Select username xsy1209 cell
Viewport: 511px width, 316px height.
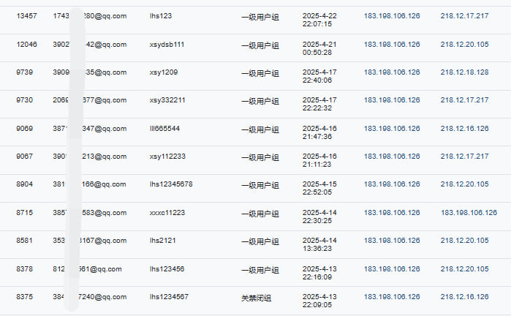tap(164, 72)
